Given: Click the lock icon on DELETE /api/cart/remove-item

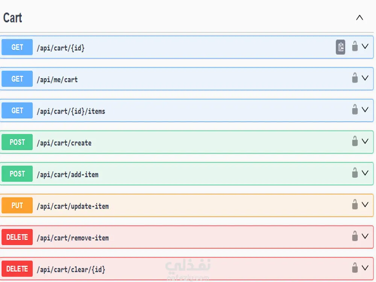Looking at the screenshot, I should tap(355, 236).
